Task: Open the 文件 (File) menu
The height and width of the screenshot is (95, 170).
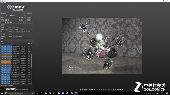Action: [2, 3]
